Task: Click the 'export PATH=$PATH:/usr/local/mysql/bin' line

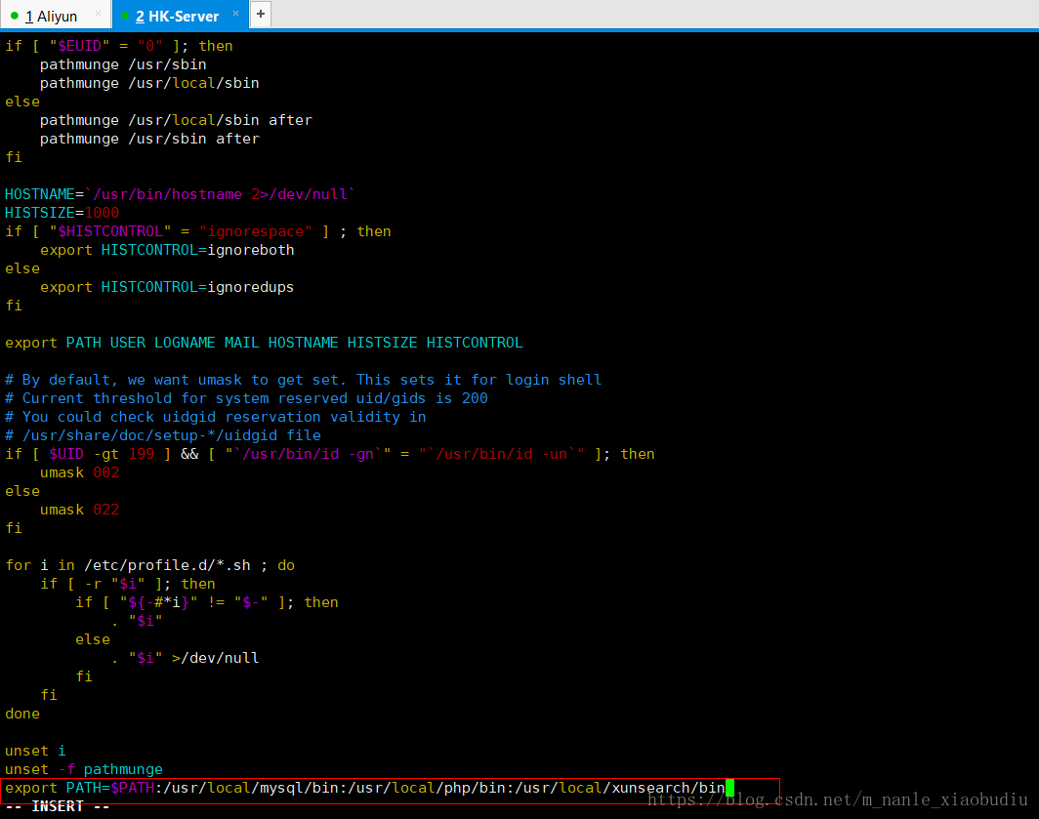Action: [x=365, y=788]
